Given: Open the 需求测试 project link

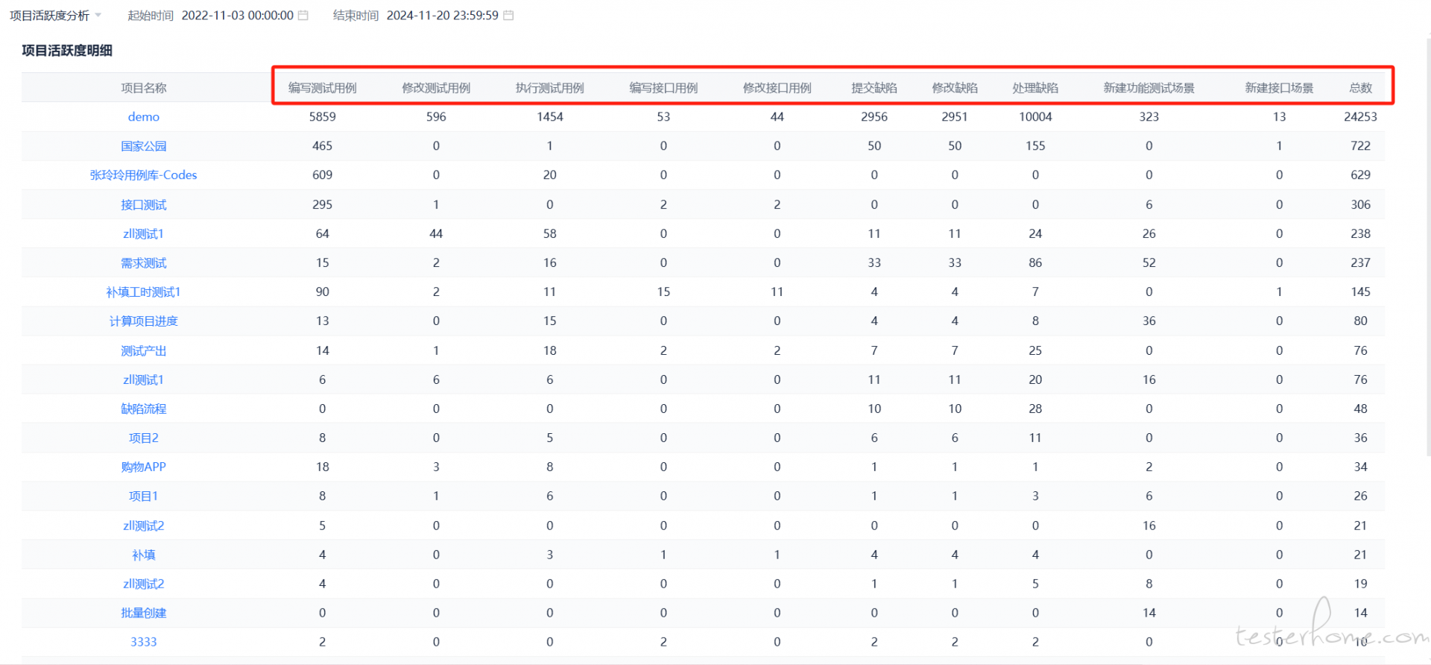Looking at the screenshot, I should [x=143, y=263].
